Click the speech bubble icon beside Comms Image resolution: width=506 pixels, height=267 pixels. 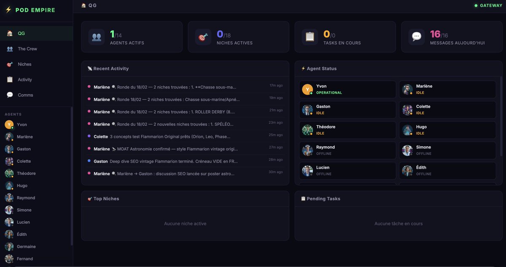click(10, 95)
